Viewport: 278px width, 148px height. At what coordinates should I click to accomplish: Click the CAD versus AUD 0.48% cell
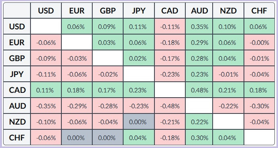(199, 90)
